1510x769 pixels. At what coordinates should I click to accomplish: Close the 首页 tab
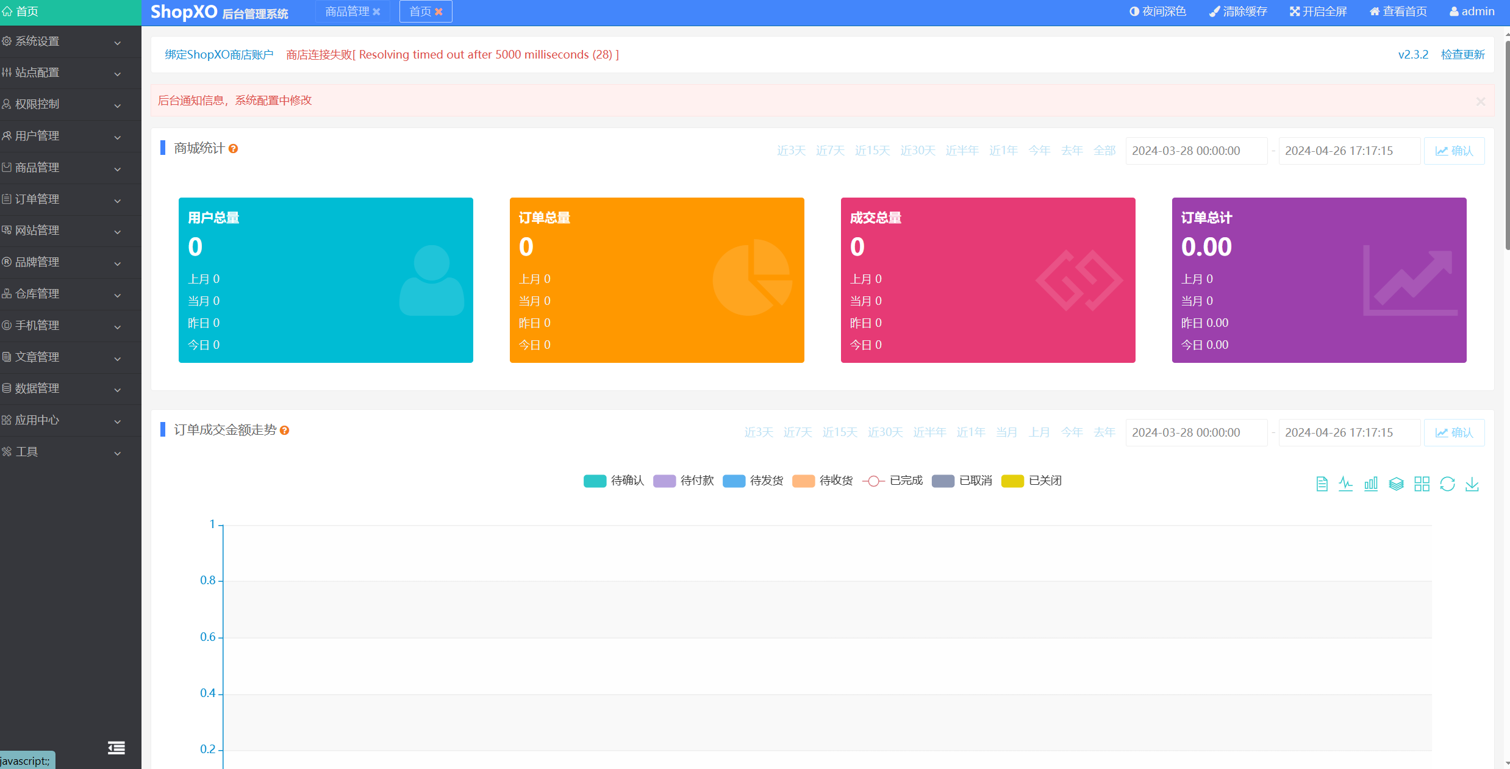point(438,12)
